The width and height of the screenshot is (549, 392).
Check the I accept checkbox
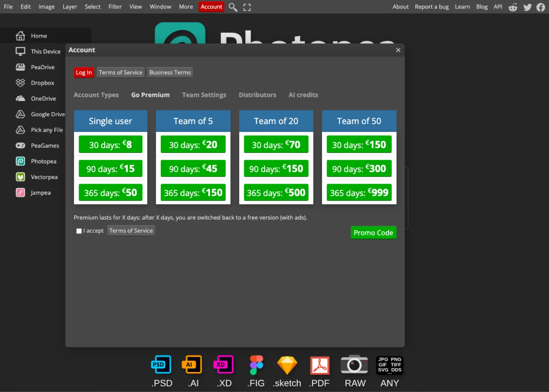coord(79,231)
